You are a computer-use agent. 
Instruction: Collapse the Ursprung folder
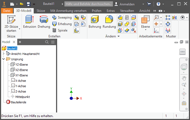pyautogui.click(x=4, y=59)
